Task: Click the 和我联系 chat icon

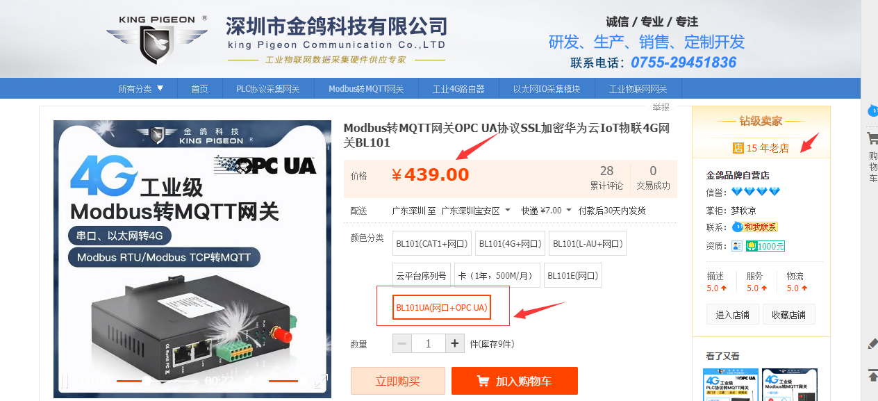Action: pyautogui.click(x=755, y=227)
